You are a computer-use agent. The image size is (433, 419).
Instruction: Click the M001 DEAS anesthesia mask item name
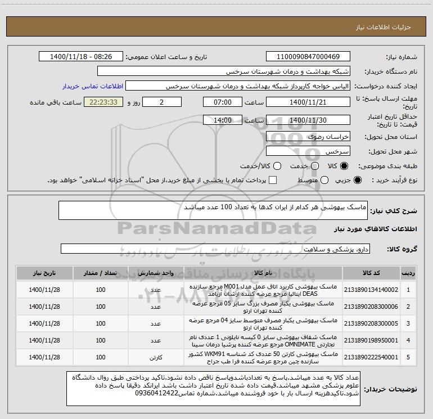263,290
